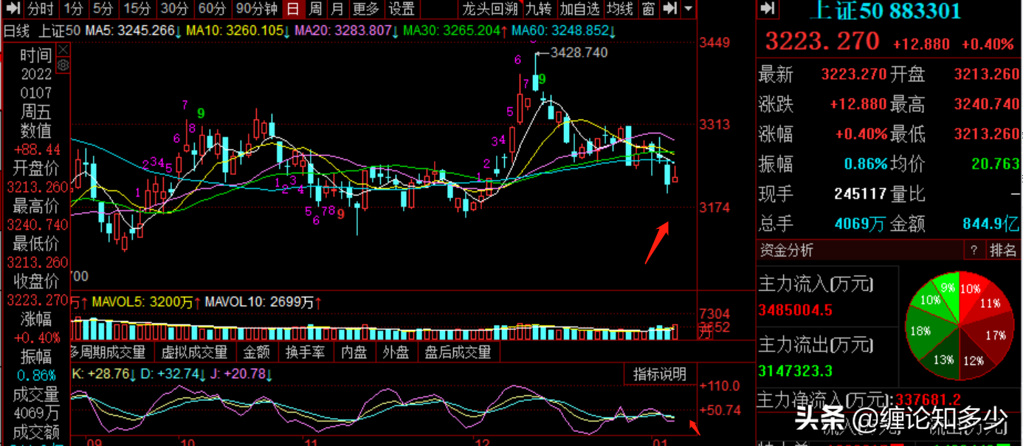Toggle the 九转 indicator
Image resolution: width=1023 pixels, height=446 pixels.
pyautogui.click(x=539, y=9)
